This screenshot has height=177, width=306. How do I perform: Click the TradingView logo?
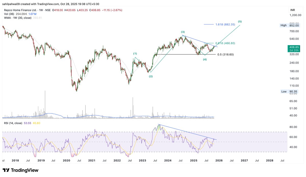coord(20,170)
